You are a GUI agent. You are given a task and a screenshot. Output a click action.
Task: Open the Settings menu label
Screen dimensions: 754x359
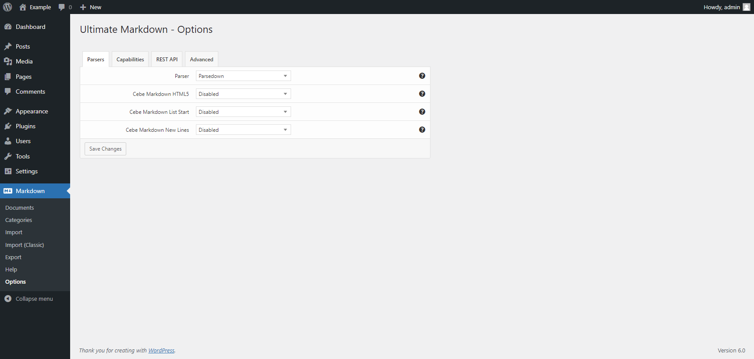click(x=27, y=171)
